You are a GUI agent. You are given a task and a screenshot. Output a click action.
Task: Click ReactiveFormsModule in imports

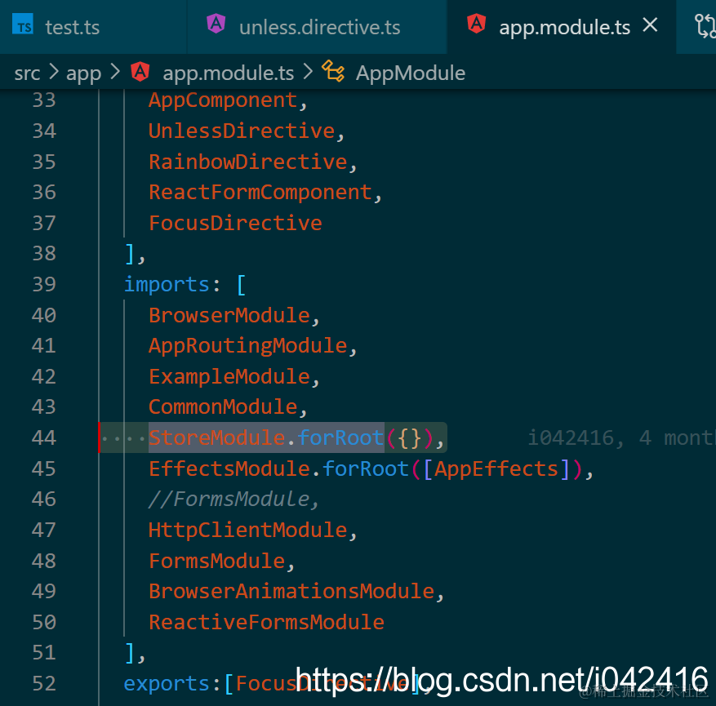267,623
